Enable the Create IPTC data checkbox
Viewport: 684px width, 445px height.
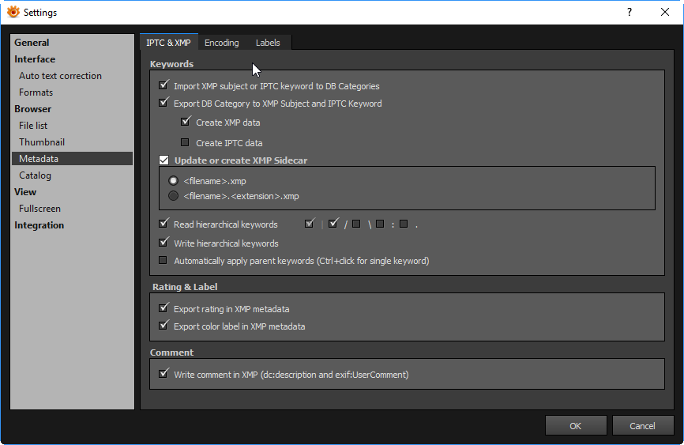click(x=186, y=143)
